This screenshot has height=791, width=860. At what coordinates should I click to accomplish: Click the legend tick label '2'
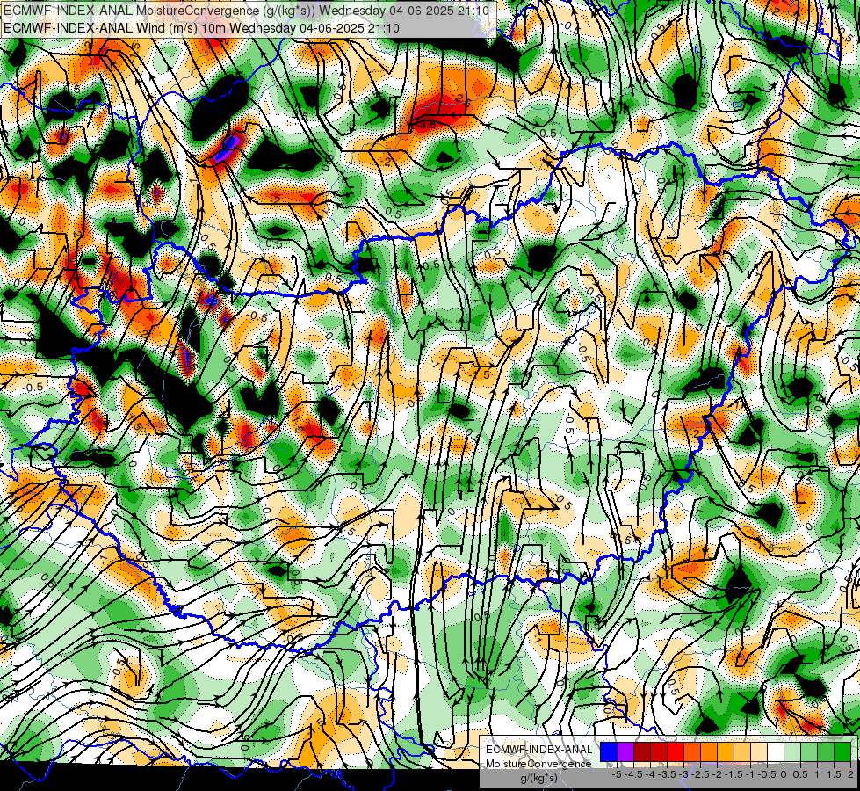[x=850, y=774]
